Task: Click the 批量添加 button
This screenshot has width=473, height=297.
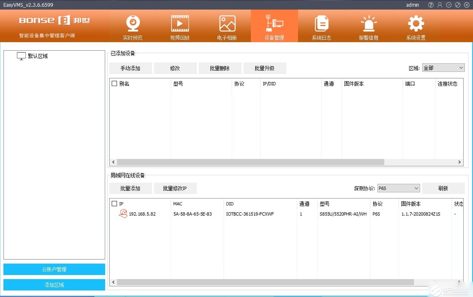Action: [x=130, y=188]
